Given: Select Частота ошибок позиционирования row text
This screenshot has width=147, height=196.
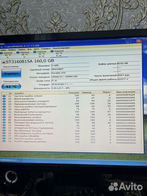Looking at the screenshot, I should pyautogui.click(x=35, y=107).
